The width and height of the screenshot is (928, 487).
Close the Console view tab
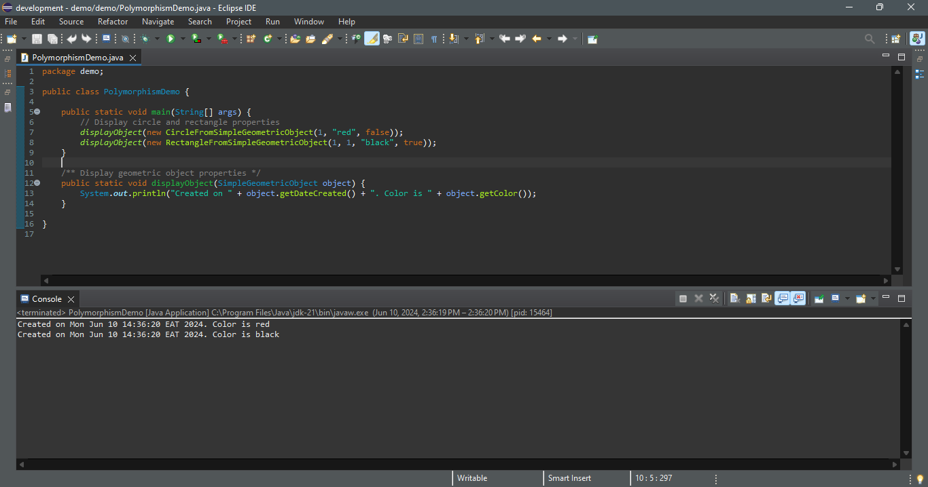(x=71, y=299)
